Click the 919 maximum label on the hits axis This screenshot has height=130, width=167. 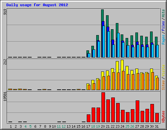coord(5,12)
